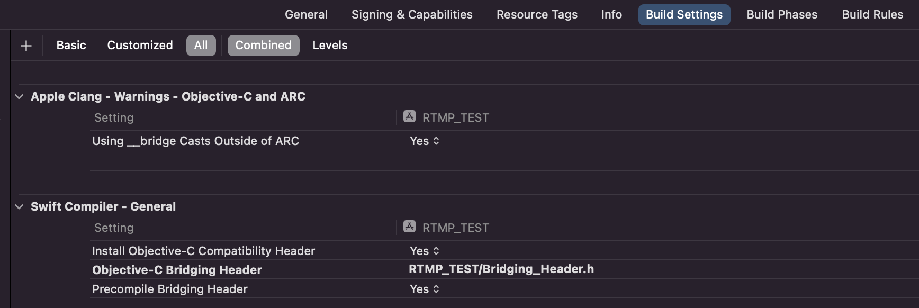Select the Build Phases tab
The height and width of the screenshot is (308, 919).
tap(782, 14)
